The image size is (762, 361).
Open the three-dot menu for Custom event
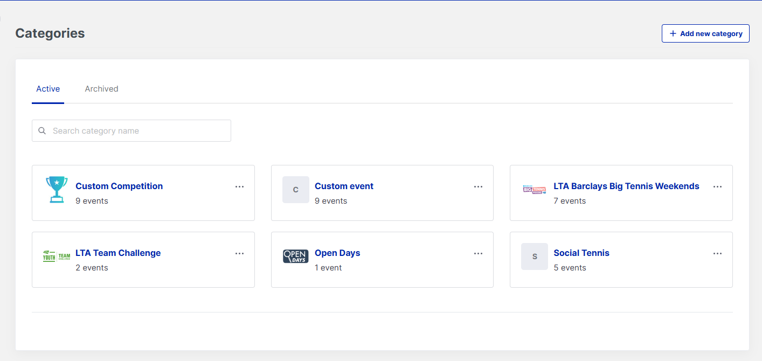[478, 186]
